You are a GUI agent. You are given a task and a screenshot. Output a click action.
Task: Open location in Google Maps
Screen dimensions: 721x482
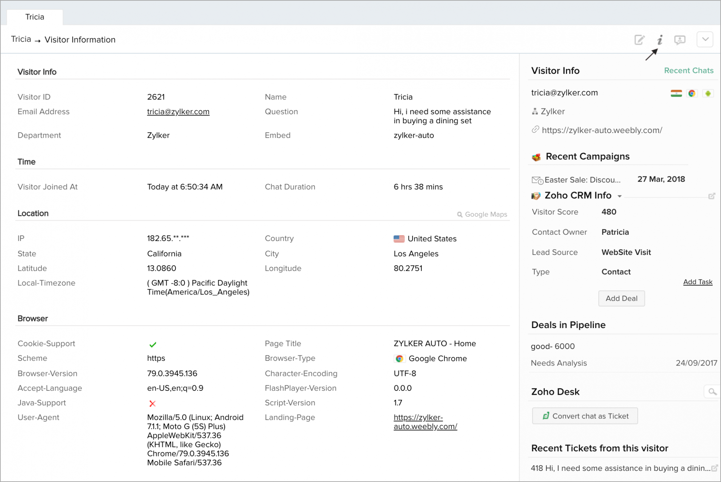482,214
